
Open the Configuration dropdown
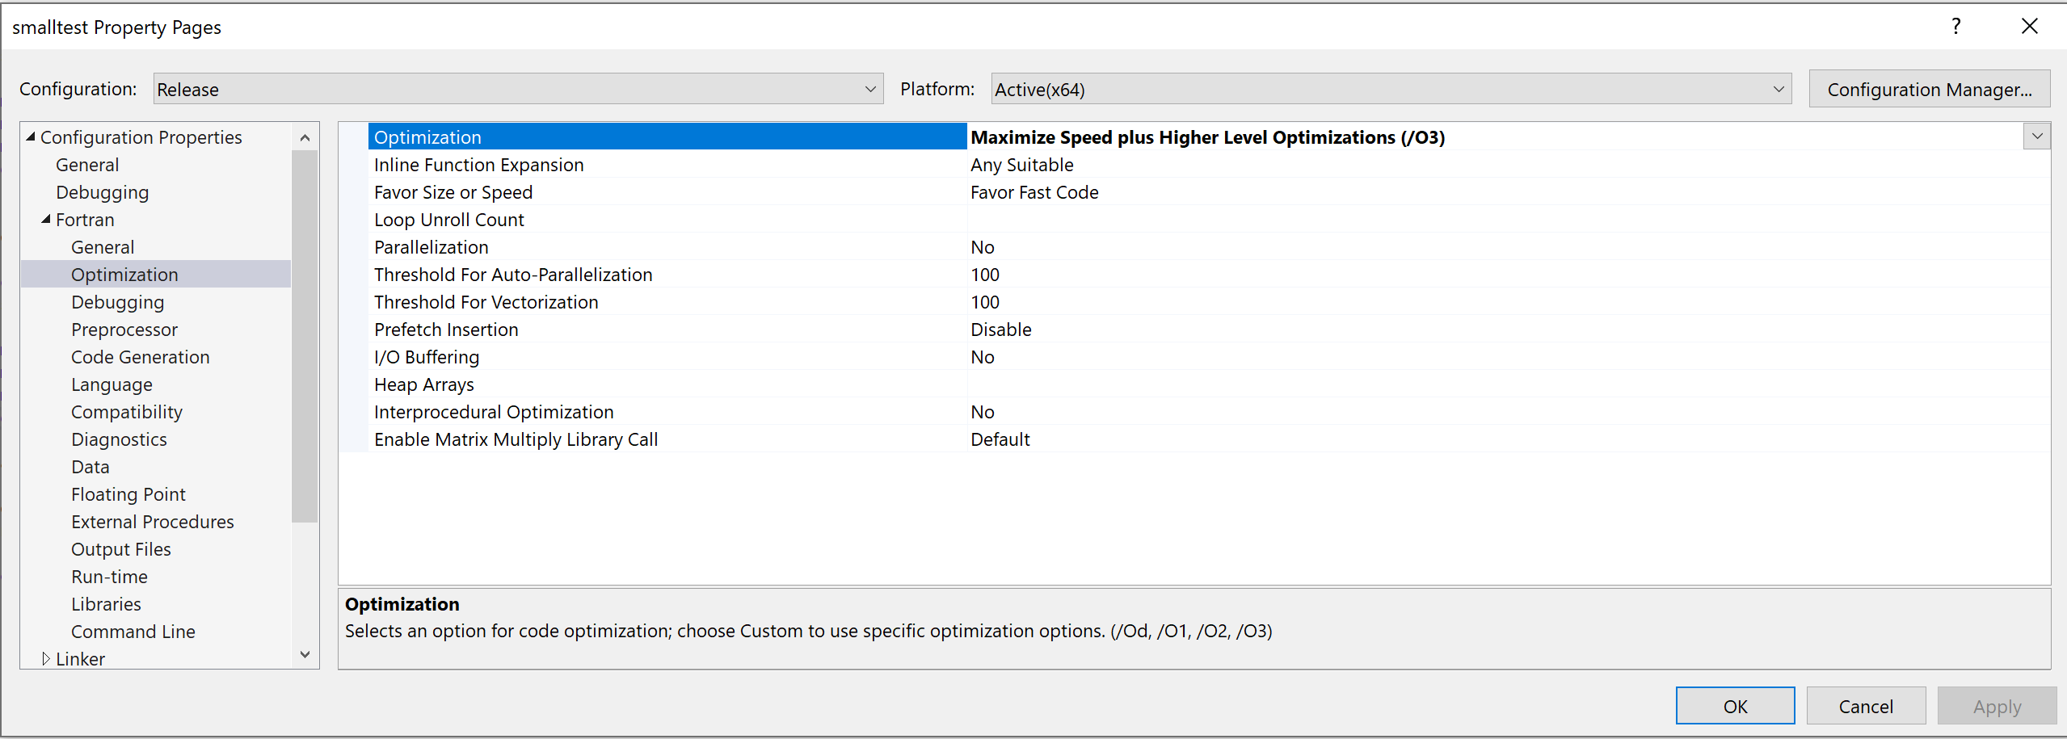point(870,89)
